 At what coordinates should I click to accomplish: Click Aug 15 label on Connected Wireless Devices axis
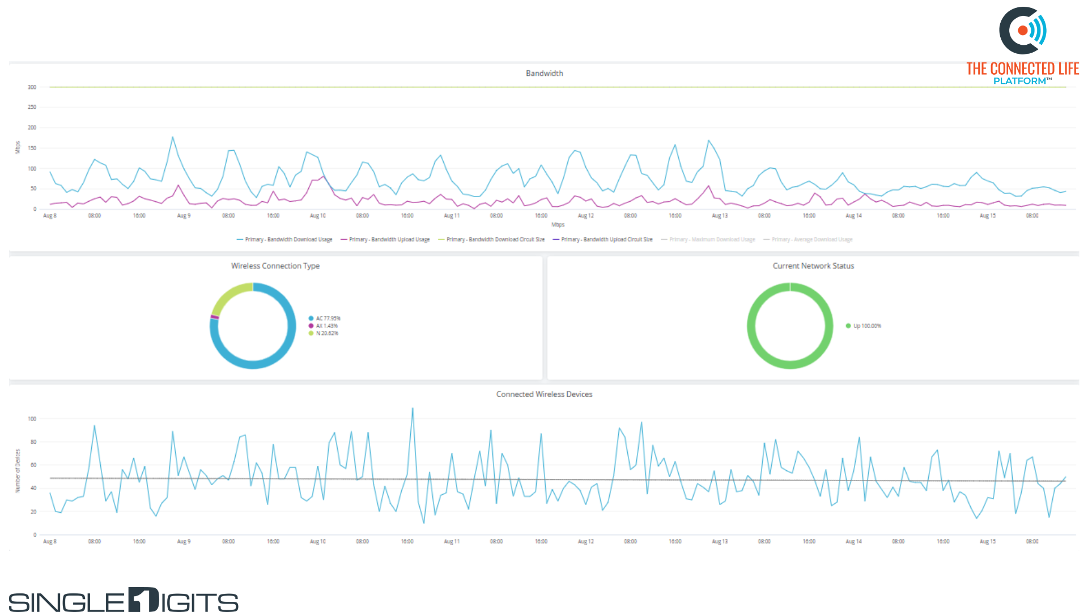click(x=988, y=542)
